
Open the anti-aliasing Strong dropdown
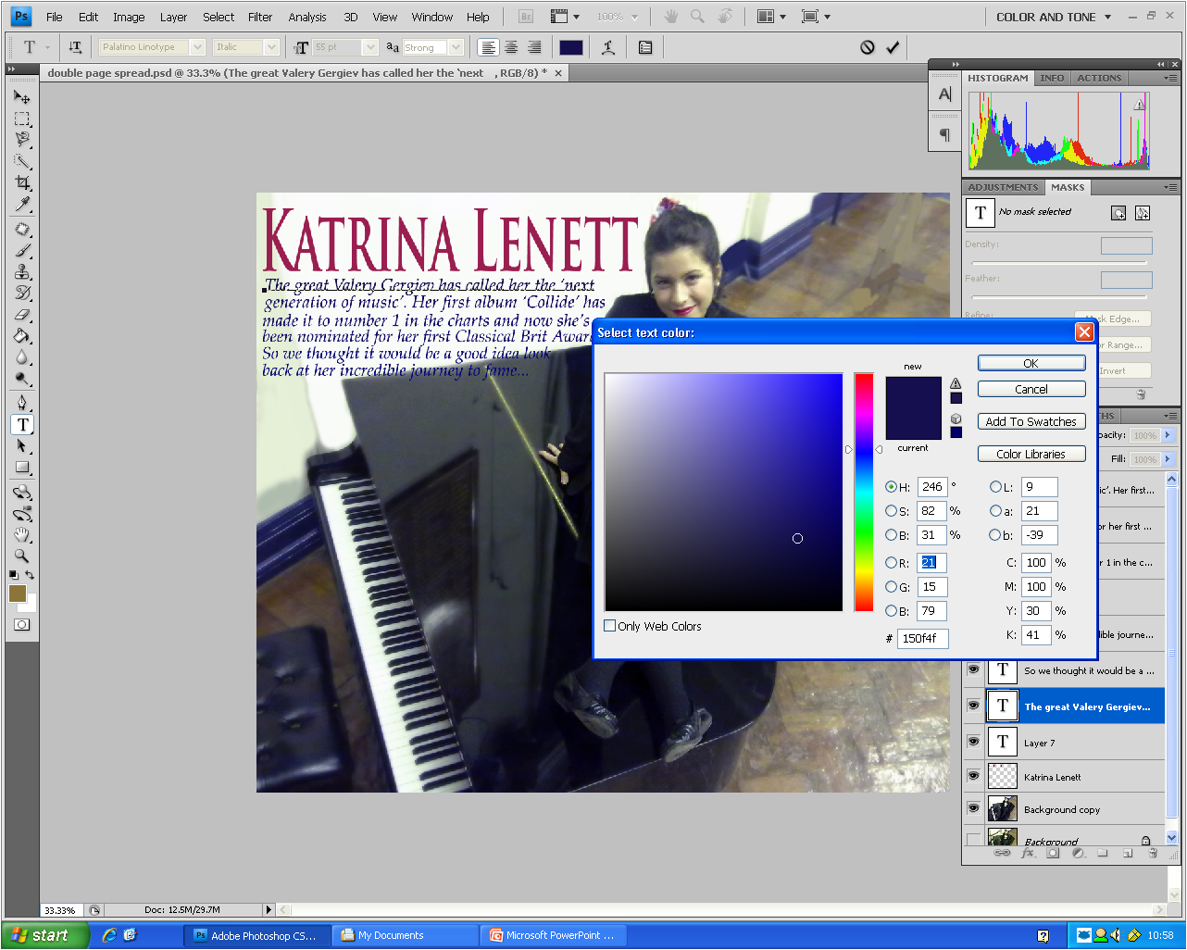(456, 47)
